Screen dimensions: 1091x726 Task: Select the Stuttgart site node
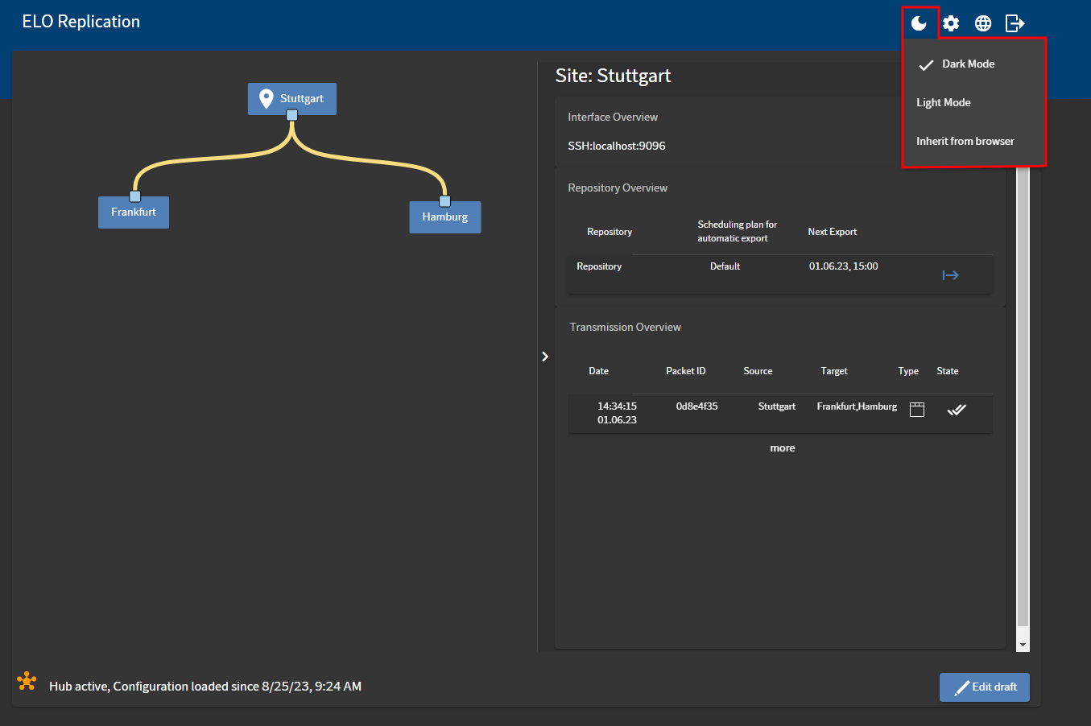click(292, 99)
